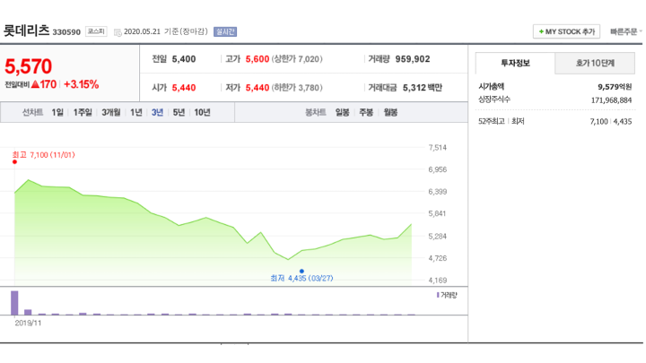Click the calendar icon beside 2020.05.21
Image resolution: width=646 pixels, height=363 pixels.
click(118, 32)
